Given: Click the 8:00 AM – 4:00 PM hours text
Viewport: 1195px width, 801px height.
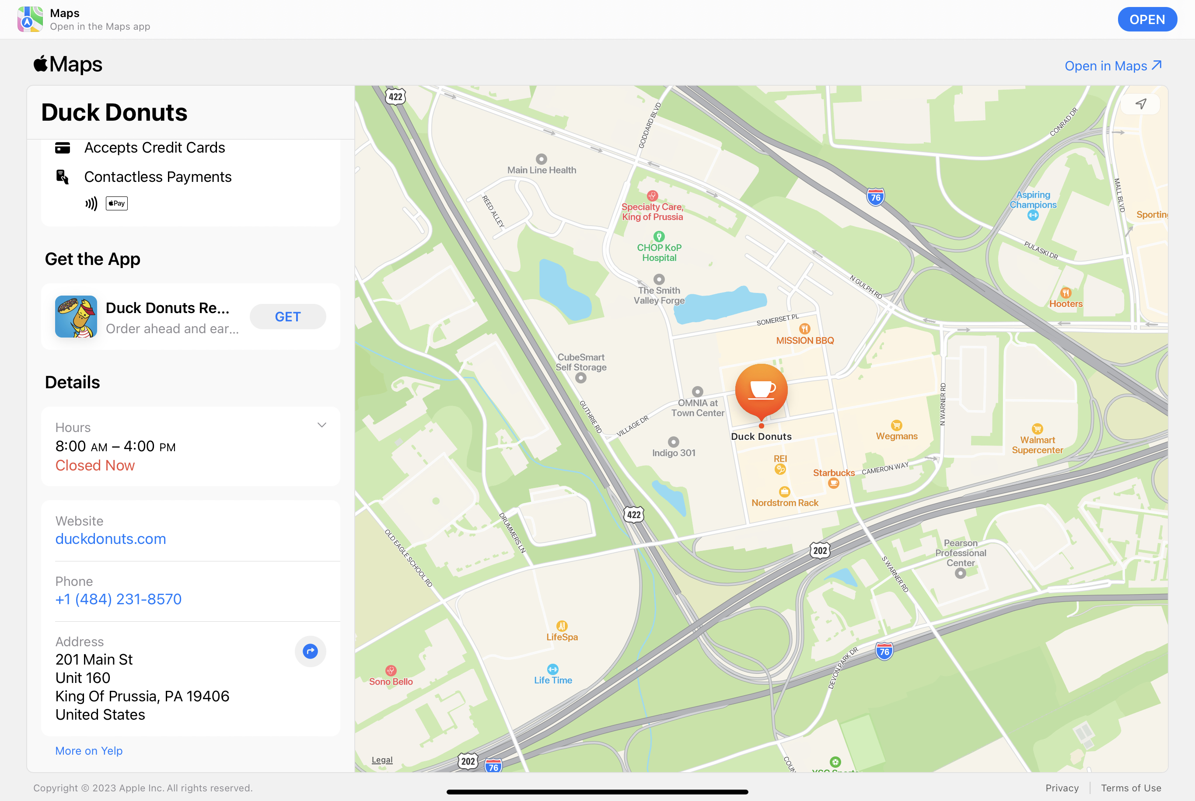Looking at the screenshot, I should coord(115,446).
